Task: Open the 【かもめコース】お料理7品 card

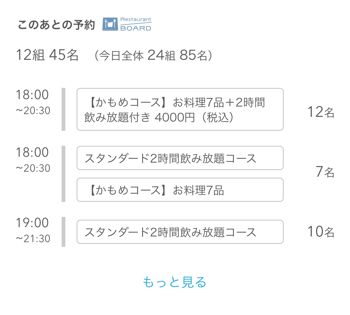Action: coord(180,190)
